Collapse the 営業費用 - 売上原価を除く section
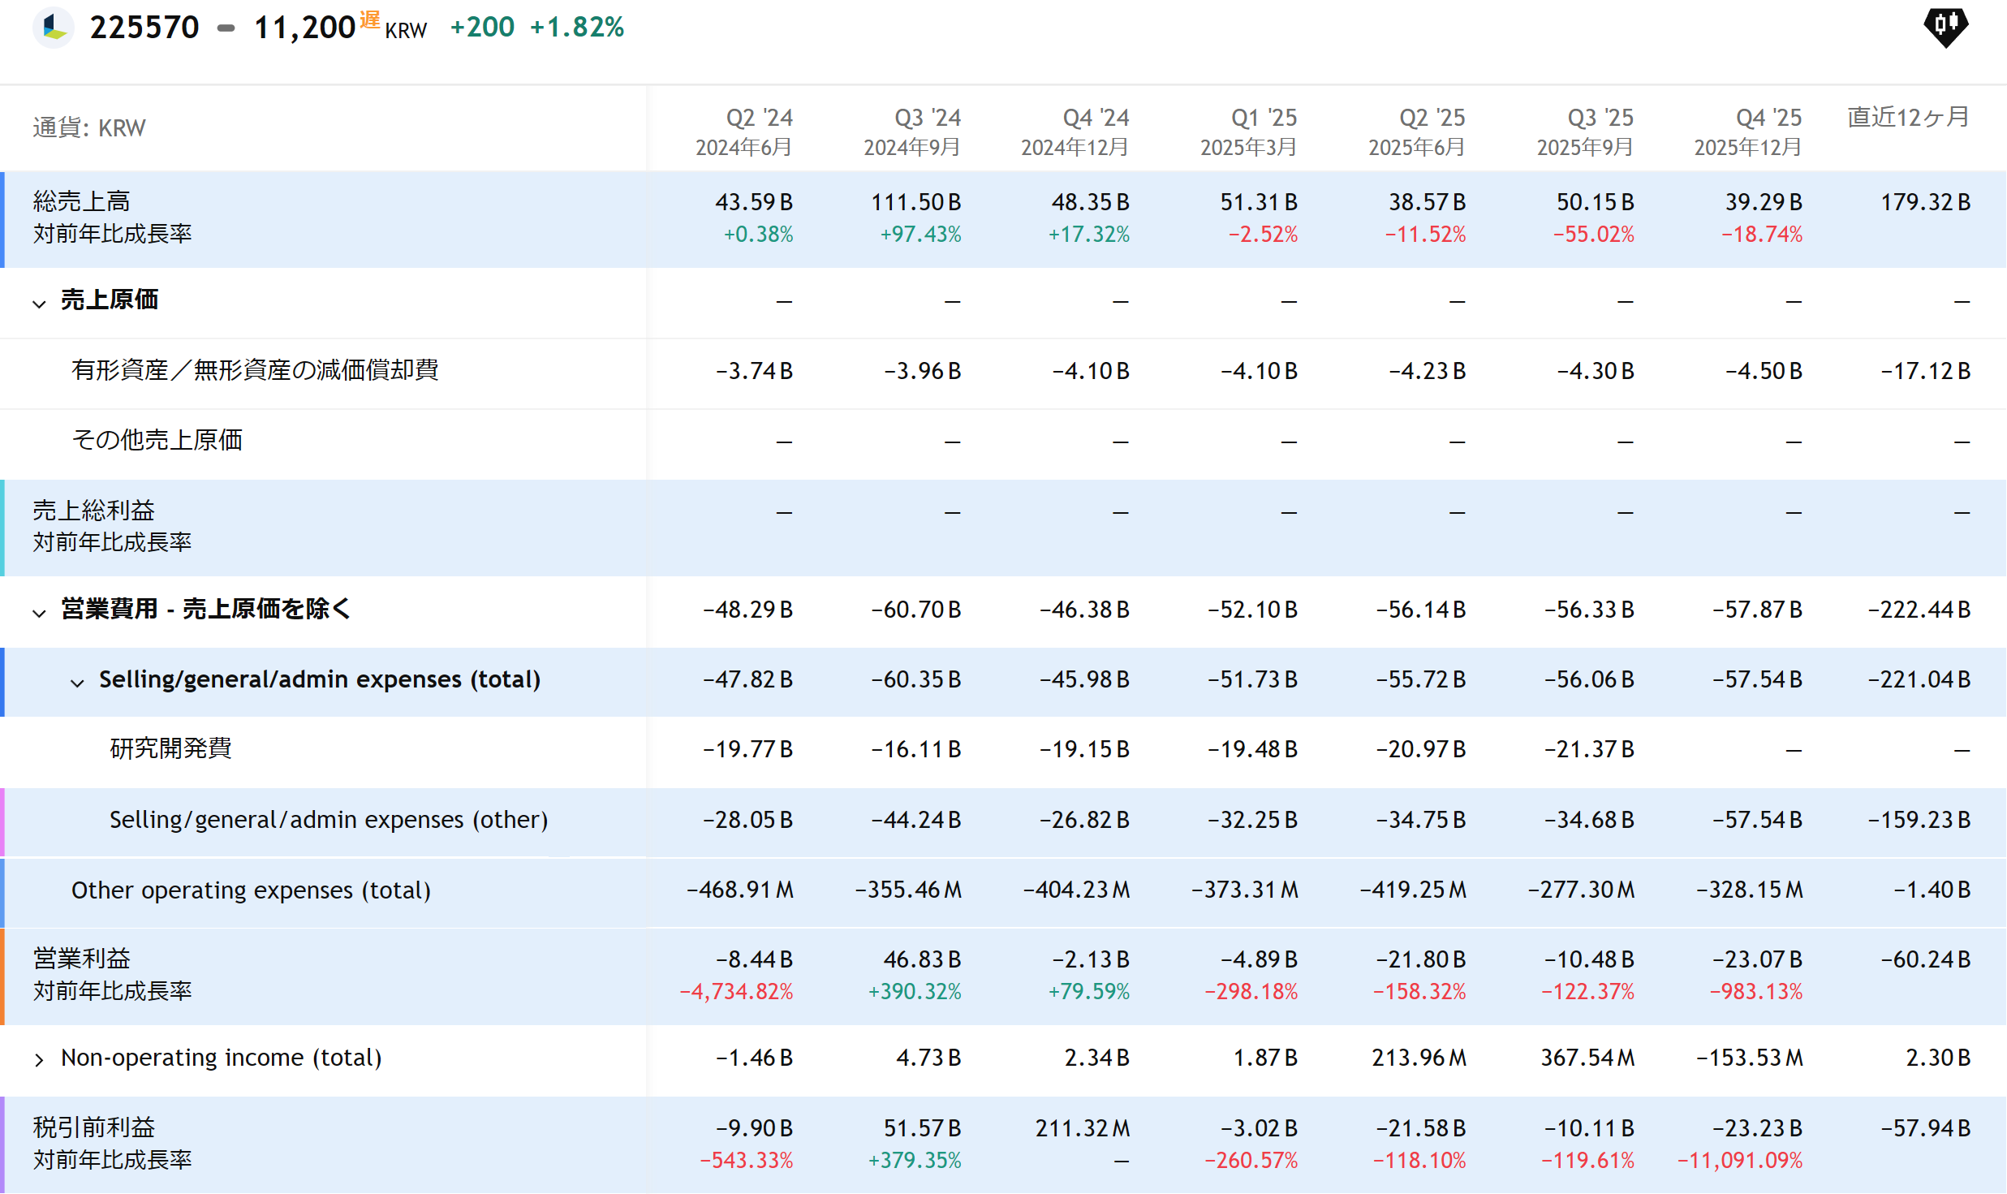The width and height of the screenshot is (2007, 1194). 39,613
